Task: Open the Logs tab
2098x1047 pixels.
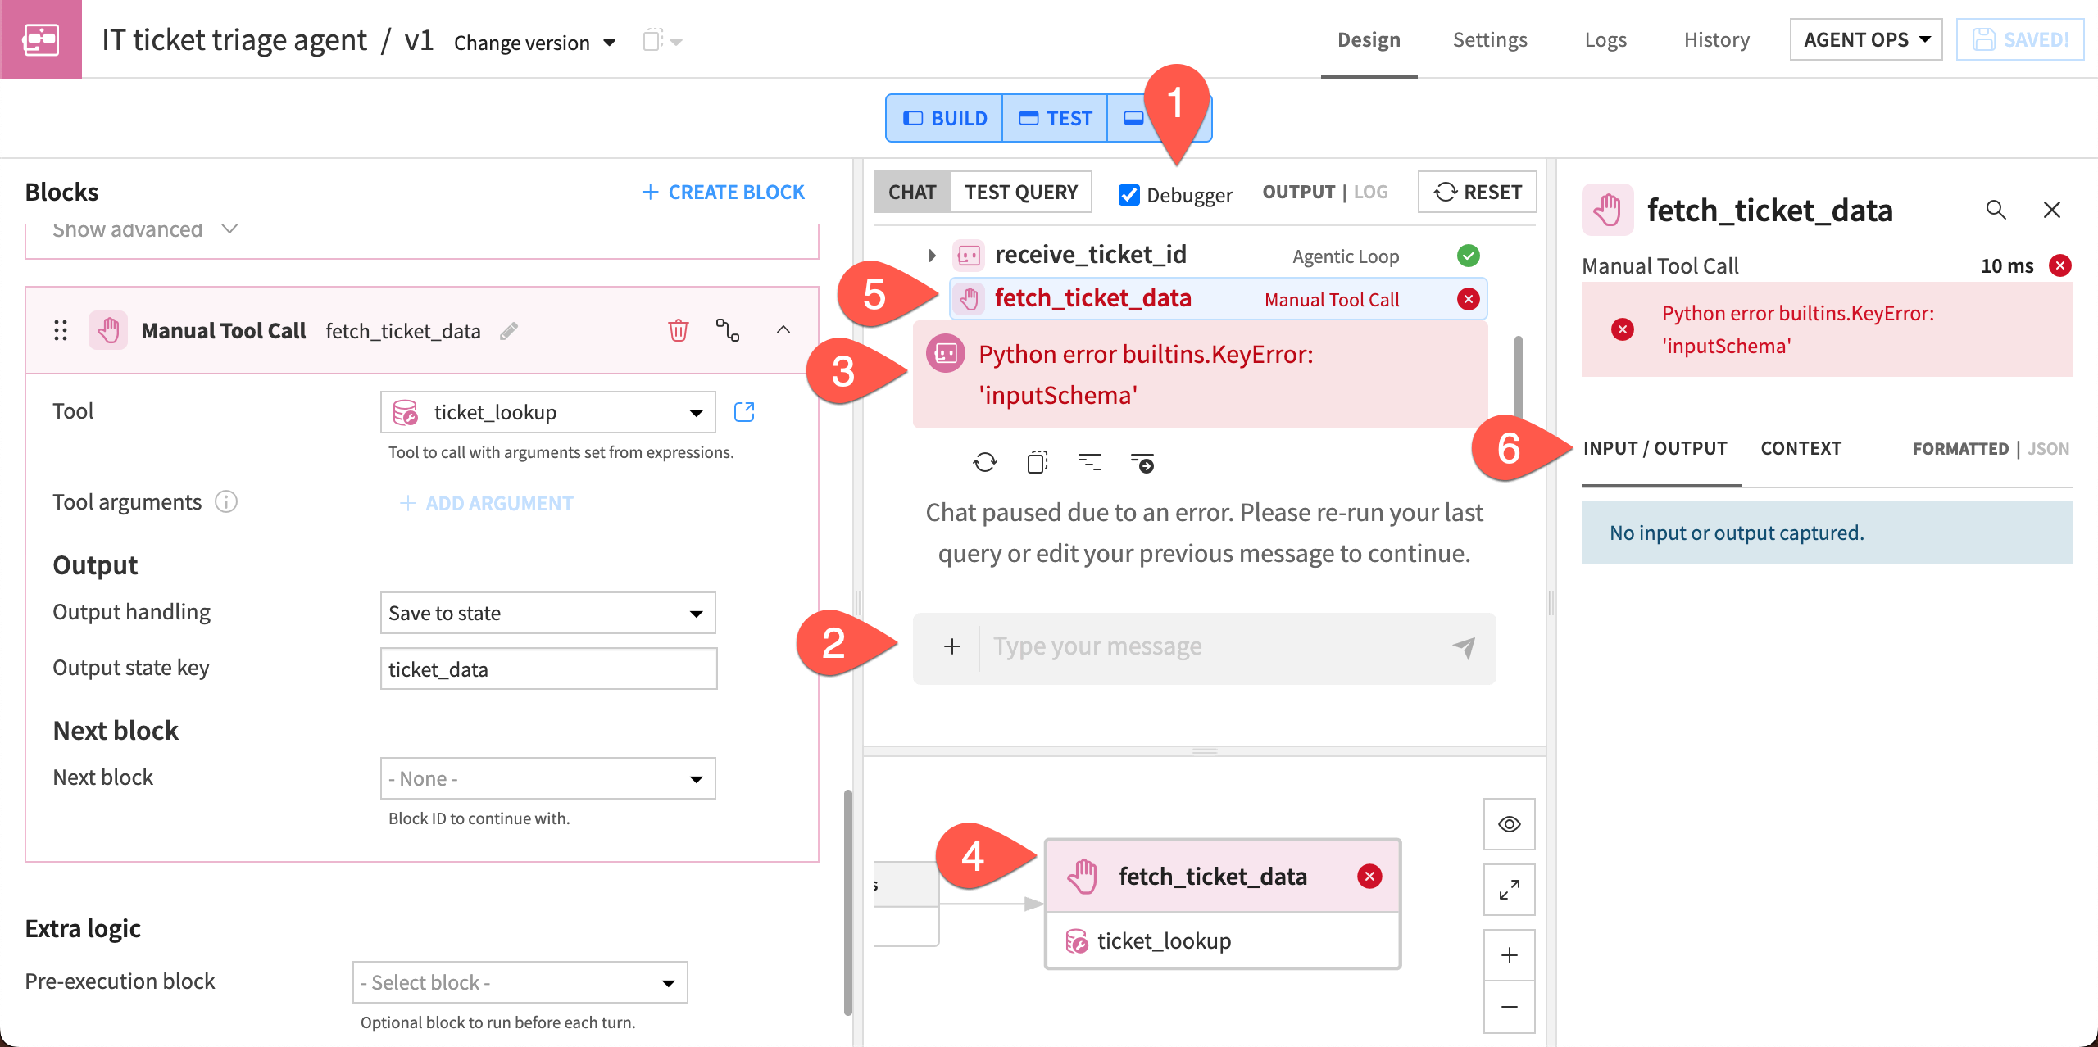Action: tap(1605, 39)
